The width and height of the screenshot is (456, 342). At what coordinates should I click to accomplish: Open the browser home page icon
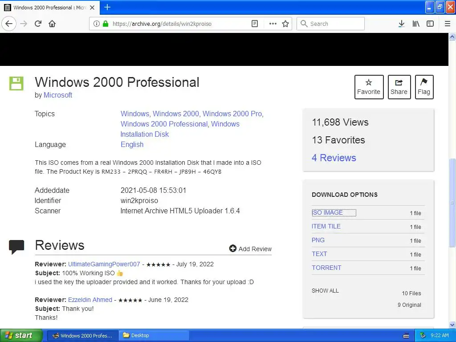52,24
